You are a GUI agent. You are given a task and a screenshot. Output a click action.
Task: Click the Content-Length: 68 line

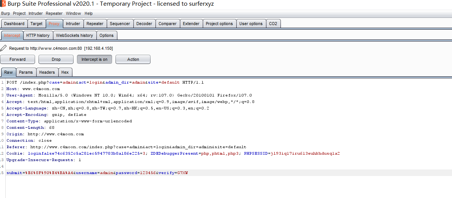pyautogui.click(x=30, y=128)
